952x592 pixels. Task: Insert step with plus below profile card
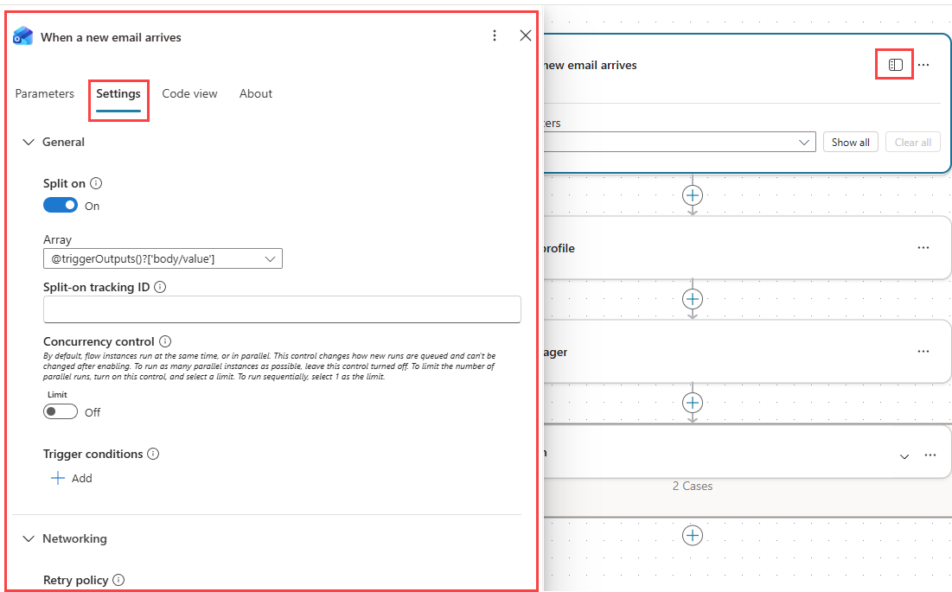[x=692, y=299]
